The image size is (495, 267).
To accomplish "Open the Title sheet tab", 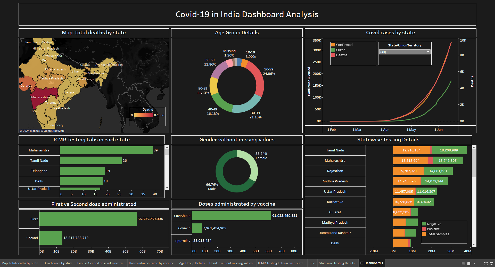I will coord(312,263).
